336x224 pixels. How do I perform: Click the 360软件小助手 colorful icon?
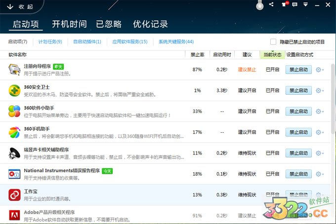[14, 111]
